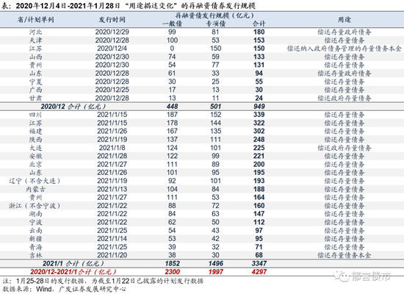This screenshot has width=404, height=294.
Task: Click the 2021/1 一般债 subtotal 1852
Action: 172,263
